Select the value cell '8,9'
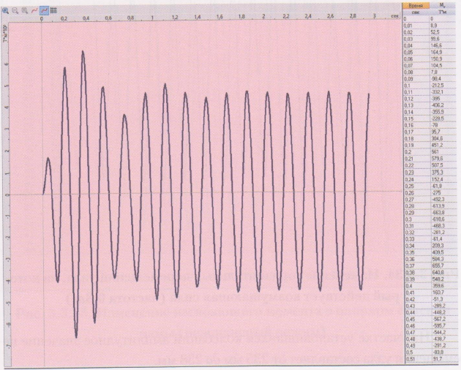 tap(443, 26)
